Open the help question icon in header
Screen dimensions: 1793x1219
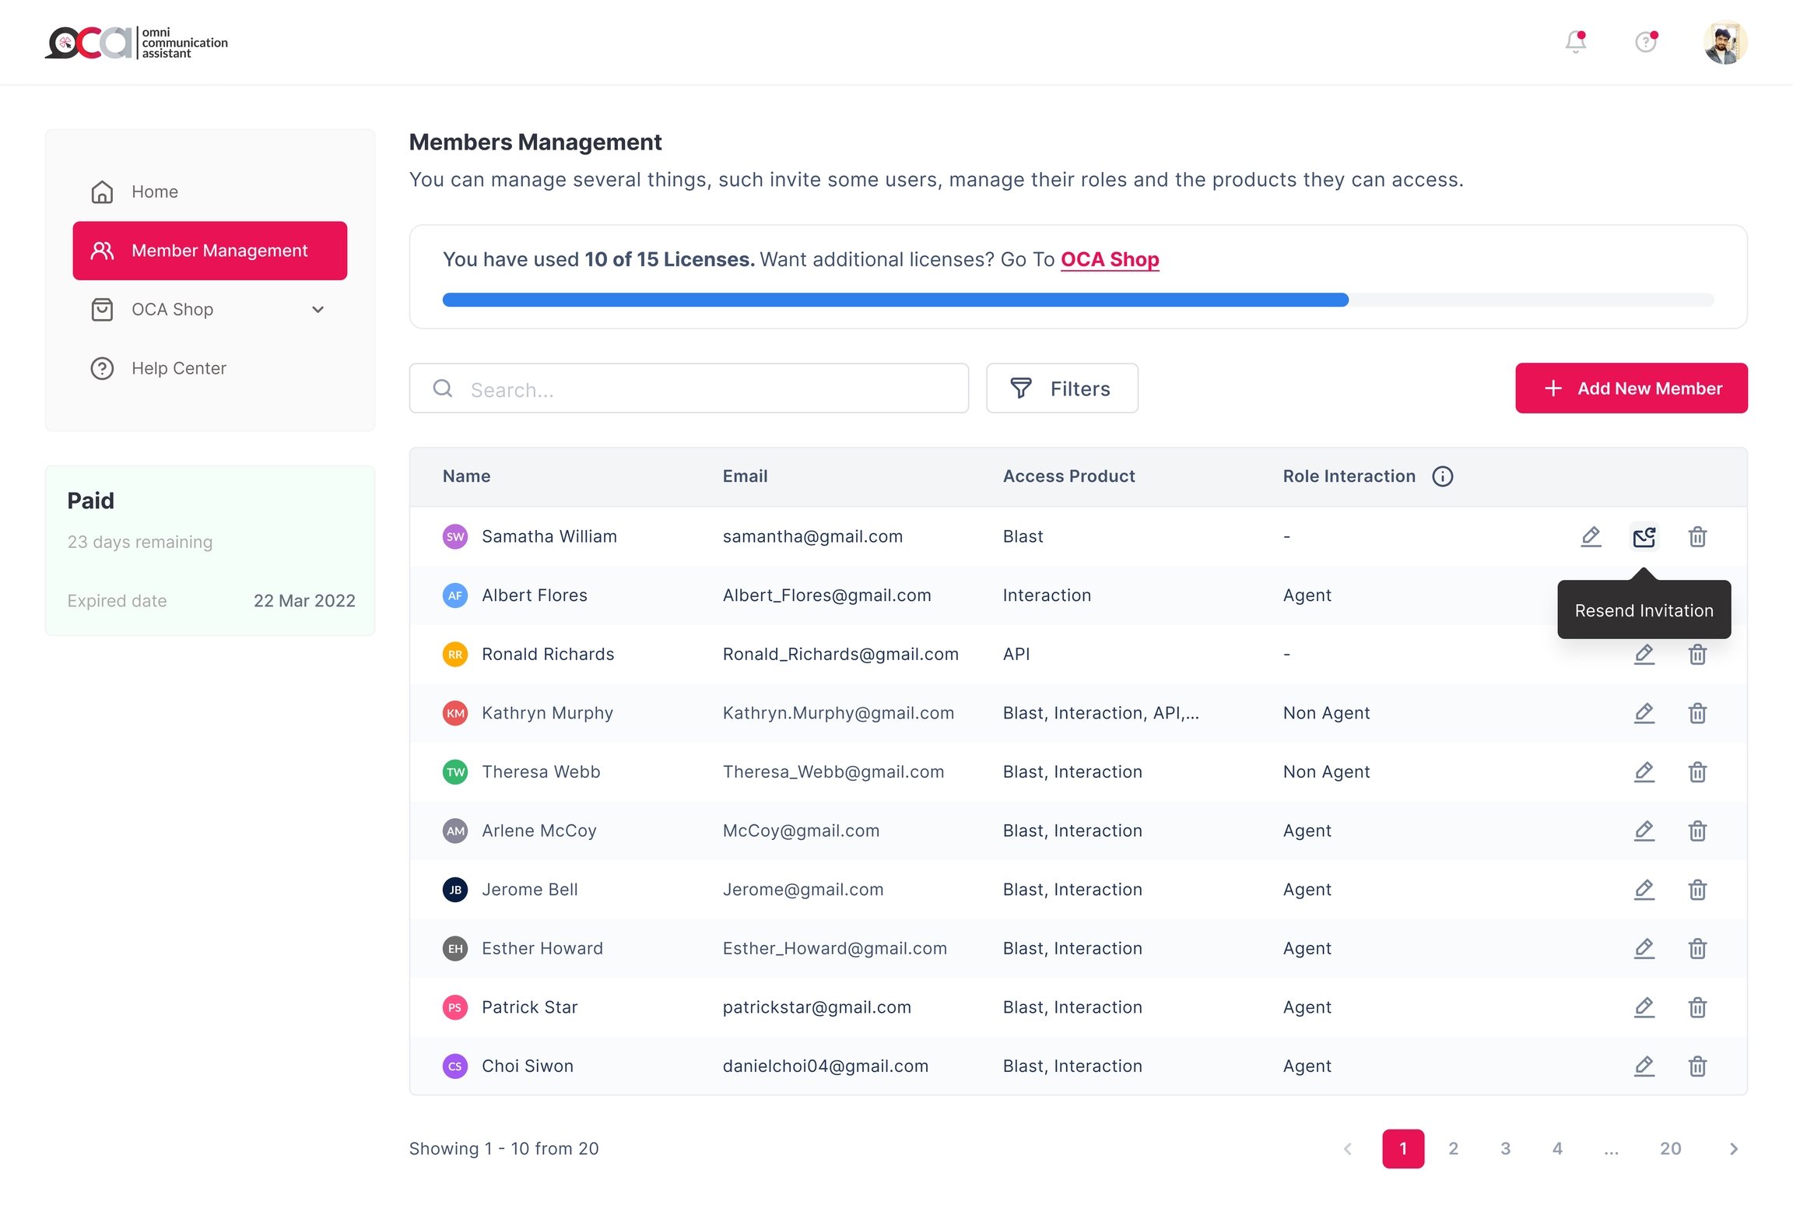[1645, 41]
